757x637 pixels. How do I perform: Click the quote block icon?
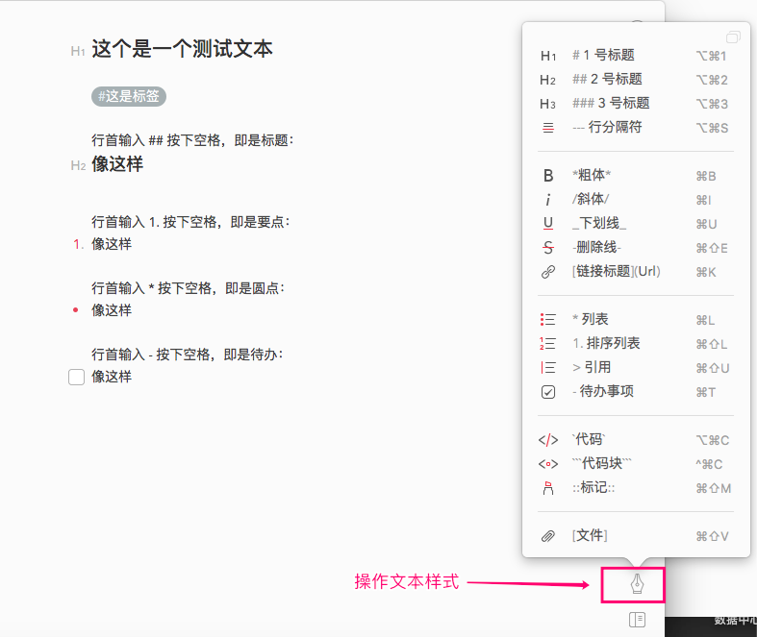click(548, 368)
